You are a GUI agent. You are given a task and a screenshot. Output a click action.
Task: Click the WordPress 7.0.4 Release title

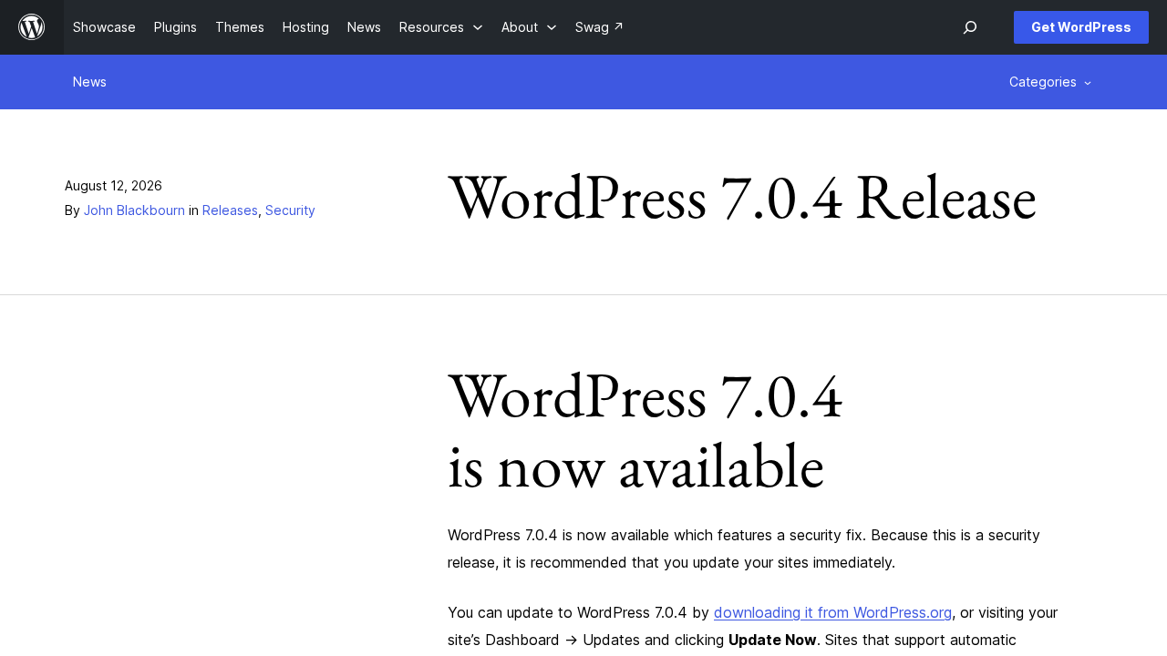point(742,198)
